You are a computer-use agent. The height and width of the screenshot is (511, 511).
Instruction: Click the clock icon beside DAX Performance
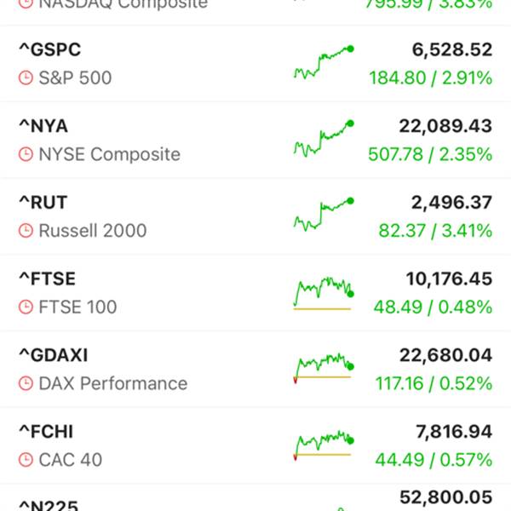point(26,383)
